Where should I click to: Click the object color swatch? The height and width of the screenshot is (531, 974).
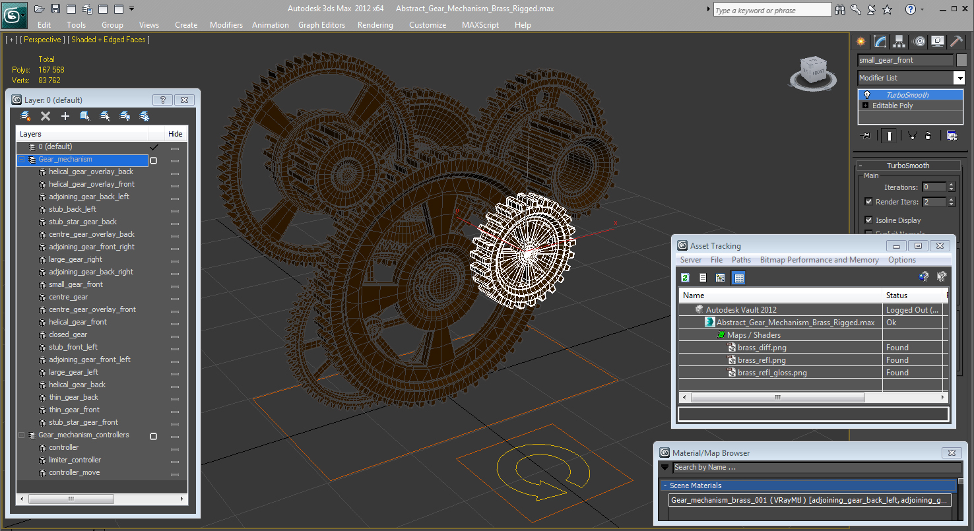(x=961, y=60)
